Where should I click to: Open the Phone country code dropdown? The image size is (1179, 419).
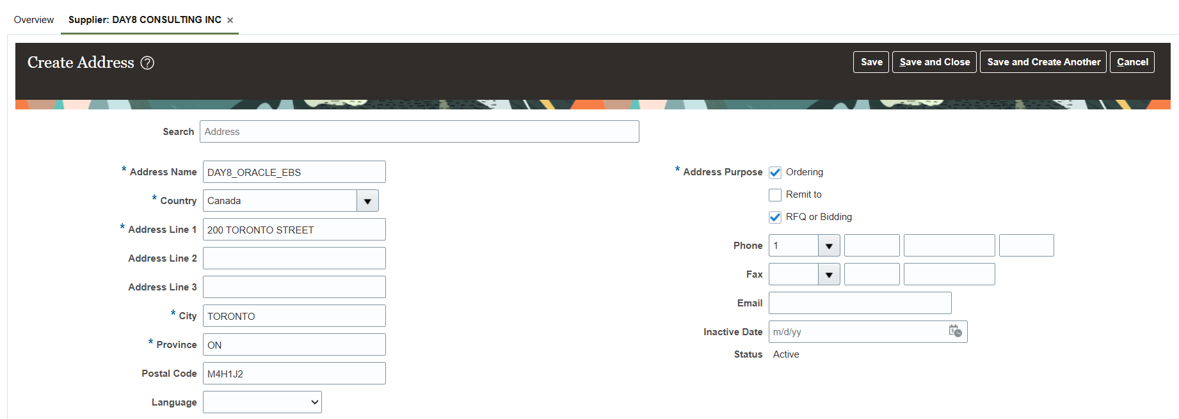(x=829, y=246)
